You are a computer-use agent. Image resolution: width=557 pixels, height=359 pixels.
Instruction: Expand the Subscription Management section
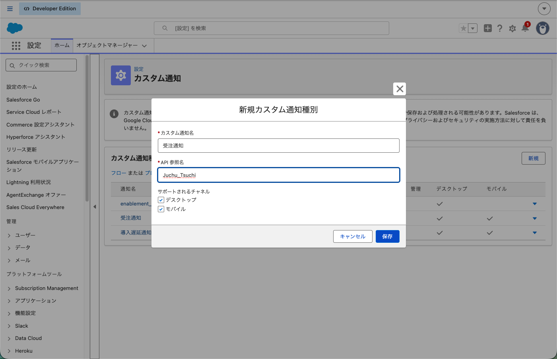(9, 289)
